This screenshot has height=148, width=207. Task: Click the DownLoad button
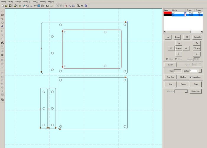[196, 91]
